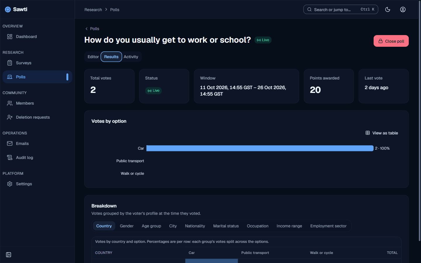Click the 2 · 100% value label
Screen dimensions: 421x263
point(382,148)
